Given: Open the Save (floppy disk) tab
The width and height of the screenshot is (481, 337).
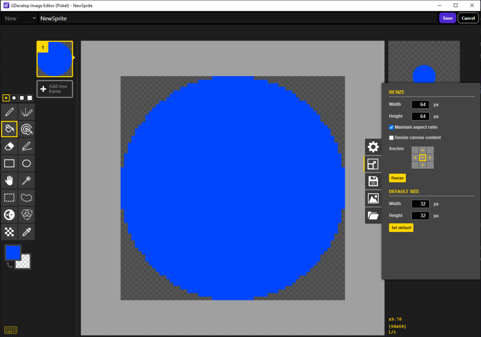Looking at the screenshot, I should 373,181.
